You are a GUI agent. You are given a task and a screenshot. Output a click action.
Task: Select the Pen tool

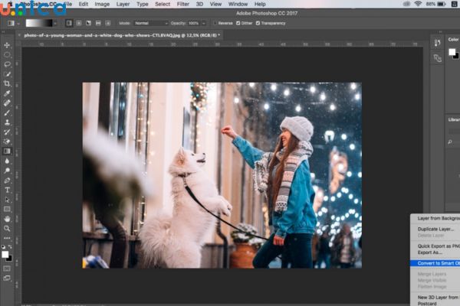(x=7, y=181)
